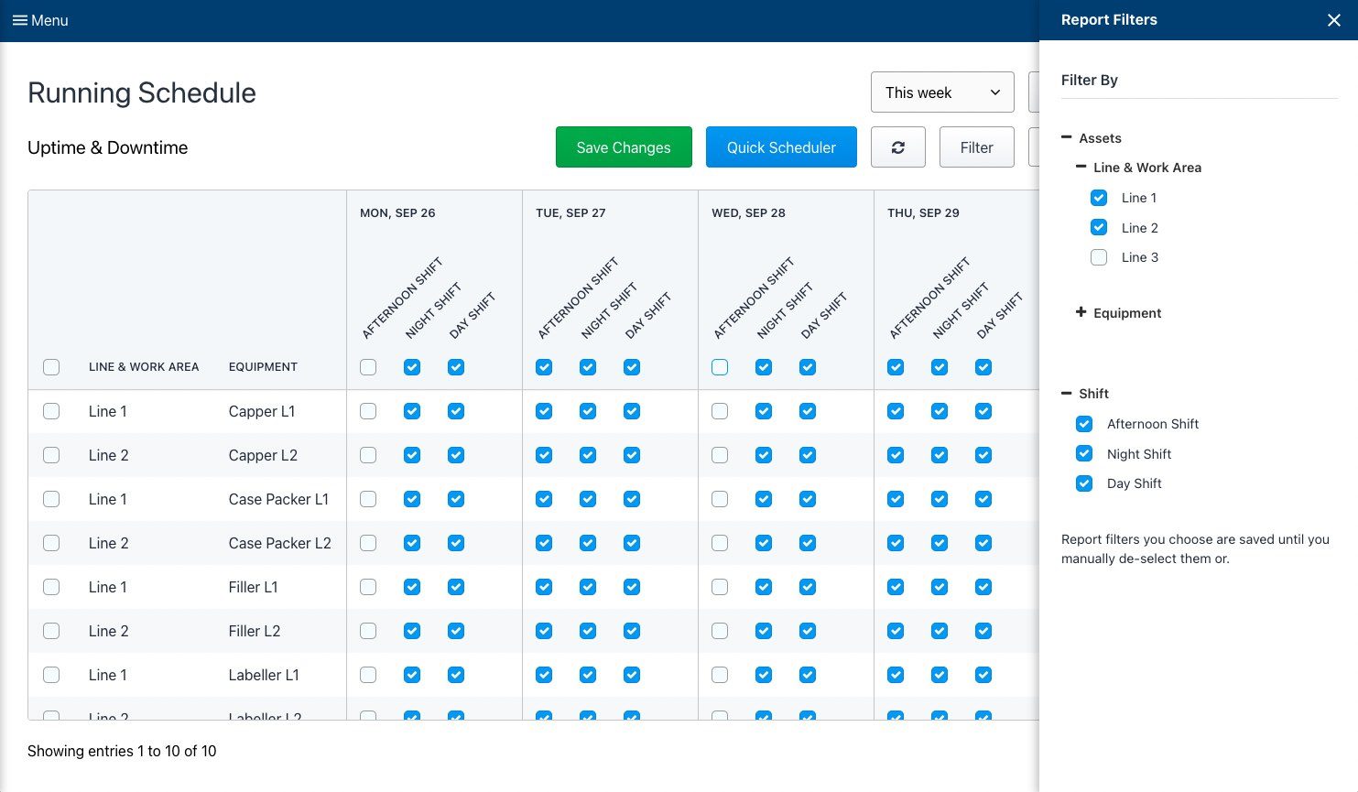Uncheck Line 1 in filters

1099,198
